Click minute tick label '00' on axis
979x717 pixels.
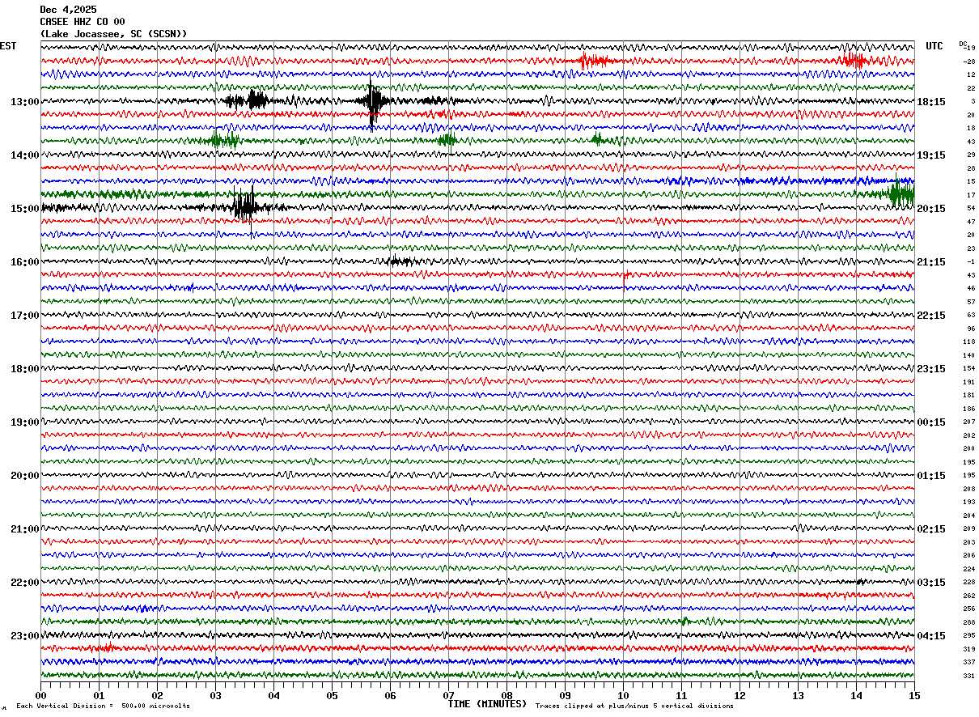40,695
